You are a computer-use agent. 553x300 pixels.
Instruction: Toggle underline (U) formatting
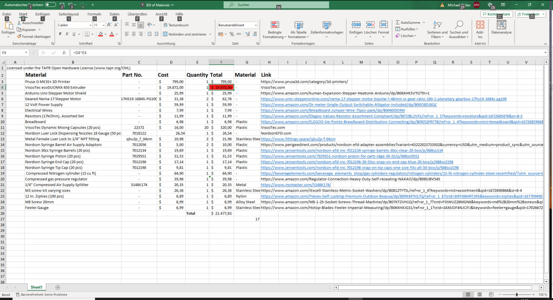[x=74, y=34]
